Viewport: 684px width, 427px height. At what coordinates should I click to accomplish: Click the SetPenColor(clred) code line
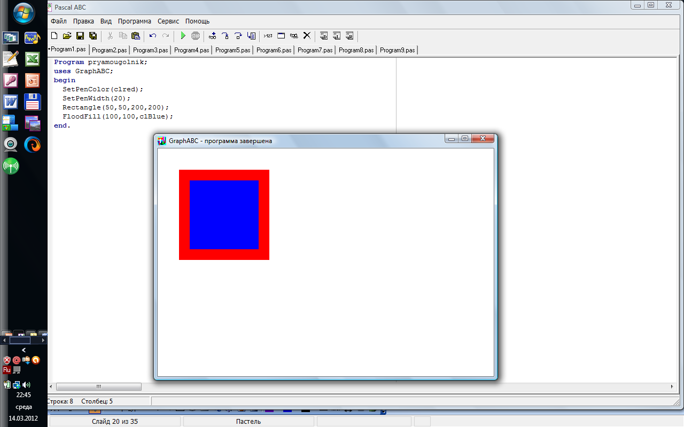click(103, 89)
